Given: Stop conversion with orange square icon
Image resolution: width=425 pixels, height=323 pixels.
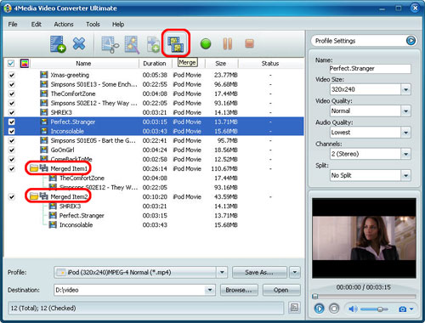Looking at the screenshot, I should point(249,43).
